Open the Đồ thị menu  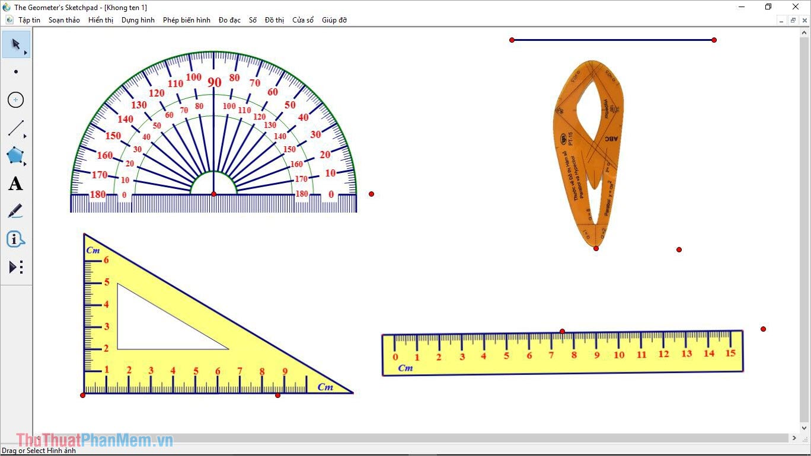[274, 20]
